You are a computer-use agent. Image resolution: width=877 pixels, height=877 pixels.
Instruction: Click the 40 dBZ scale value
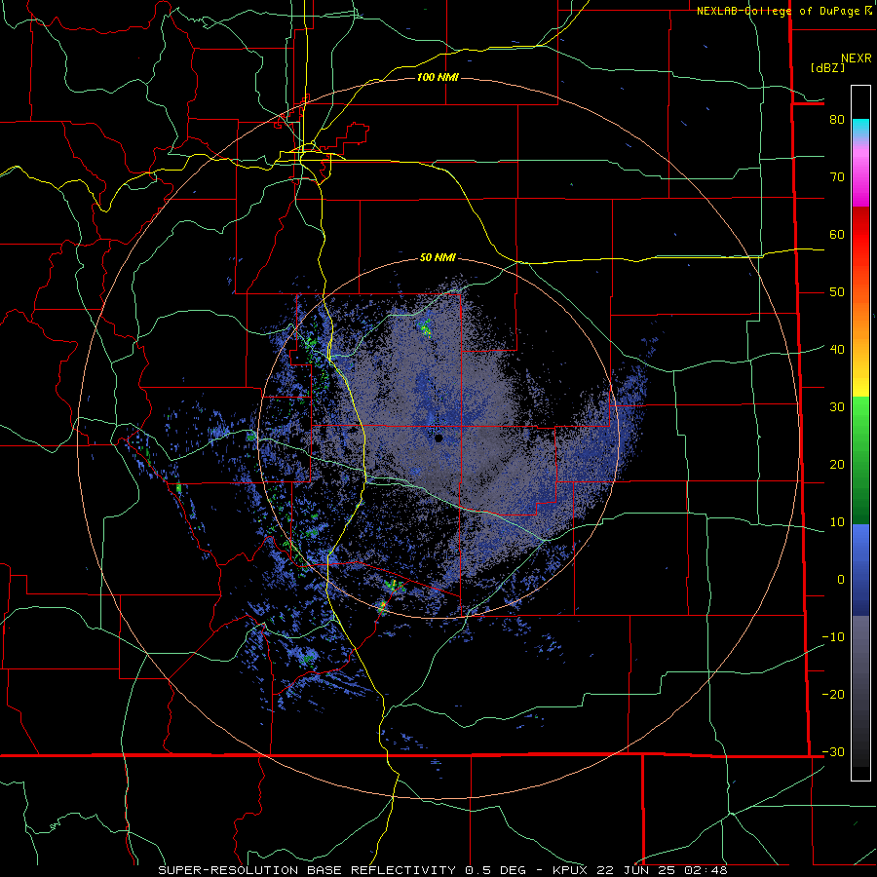837,350
